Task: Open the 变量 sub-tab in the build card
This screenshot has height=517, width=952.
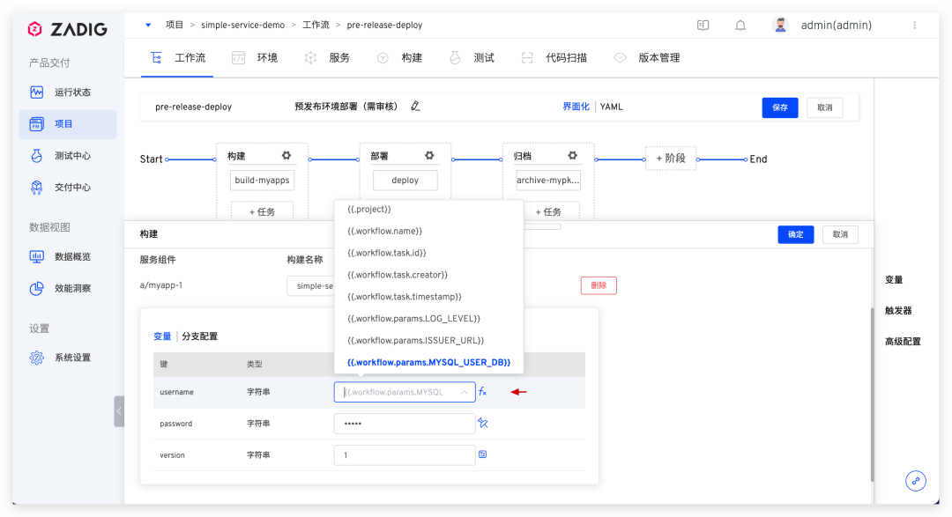Action: (162, 336)
